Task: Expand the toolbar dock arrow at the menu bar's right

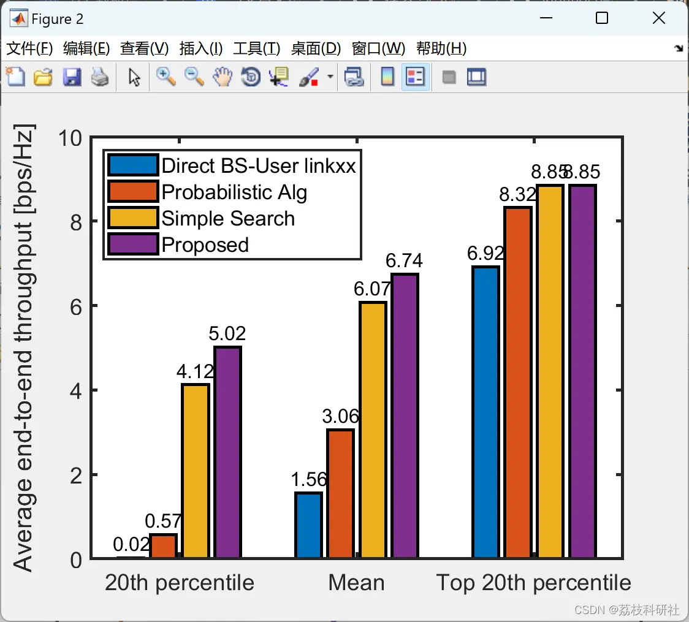Action: 679,48
